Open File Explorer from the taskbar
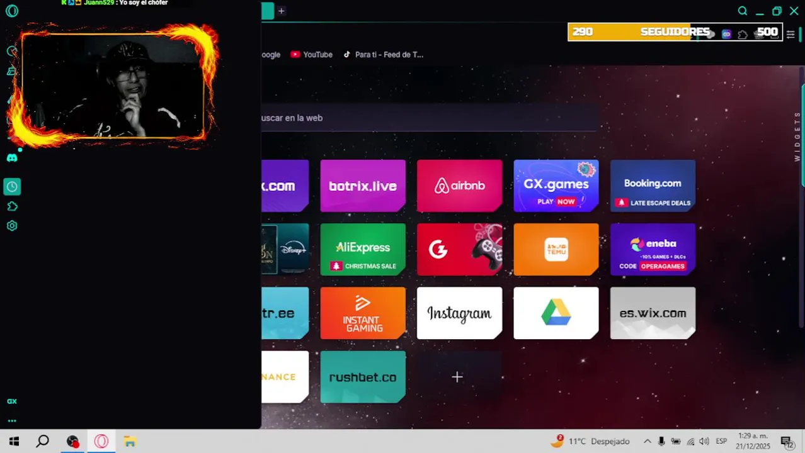Image resolution: width=805 pixels, height=453 pixels. (130, 441)
